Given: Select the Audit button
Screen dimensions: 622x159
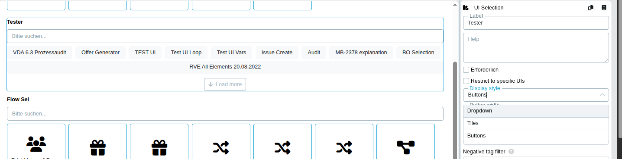Looking at the screenshot, I should 314,53.
